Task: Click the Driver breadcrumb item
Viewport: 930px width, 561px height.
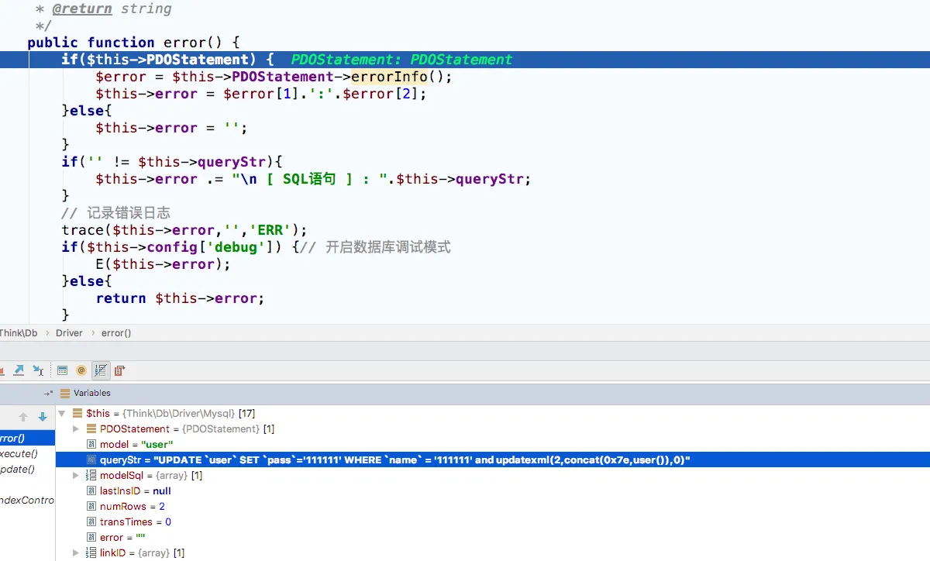Action: 69,333
